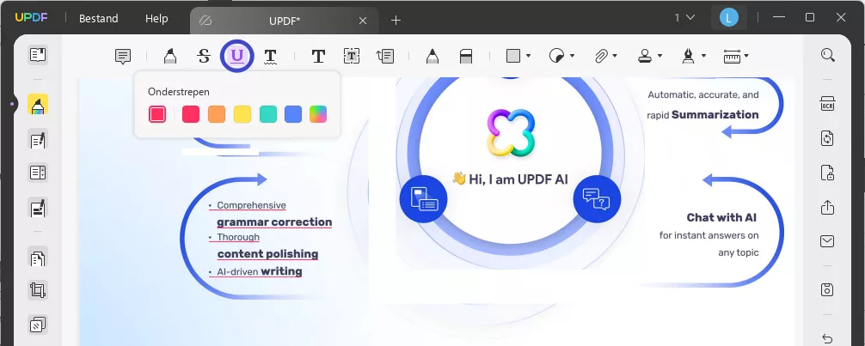Open the Help menu
The image size is (865, 346).
pos(156,19)
